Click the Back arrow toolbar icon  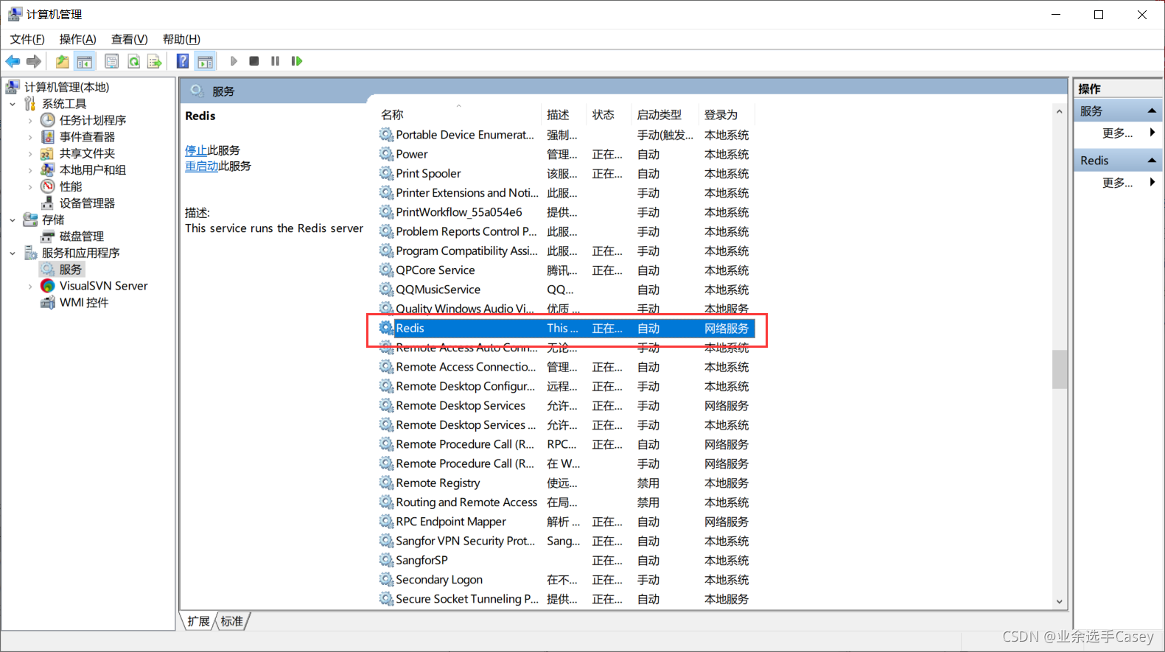(x=13, y=61)
